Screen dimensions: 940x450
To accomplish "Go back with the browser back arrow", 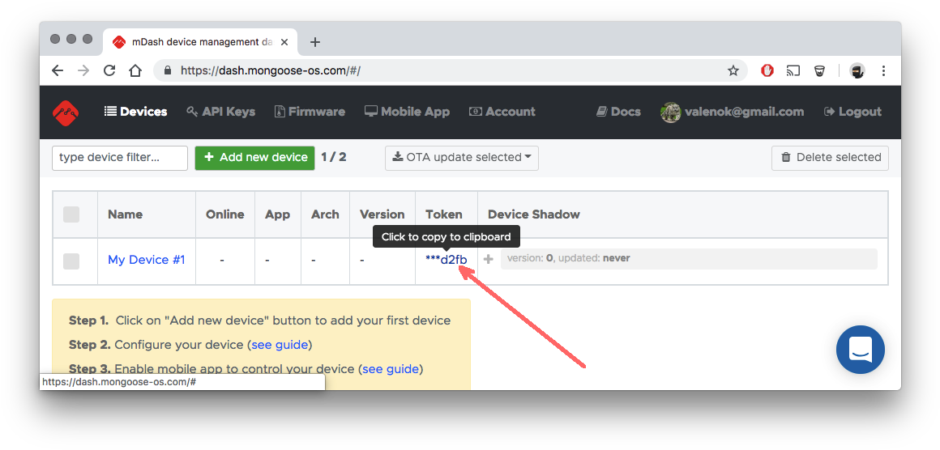I will pyautogui.click(x=58, y=70).
